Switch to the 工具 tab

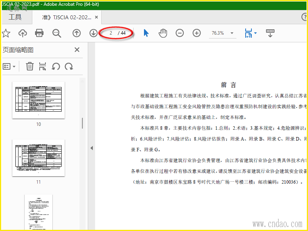(15, 17)
